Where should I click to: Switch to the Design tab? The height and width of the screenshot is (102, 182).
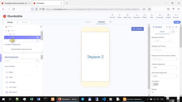pos(10,22)
